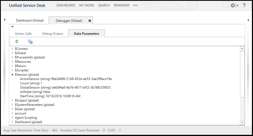
Task: Select the ActiveSession (string) row
Action: click(66, 79)
